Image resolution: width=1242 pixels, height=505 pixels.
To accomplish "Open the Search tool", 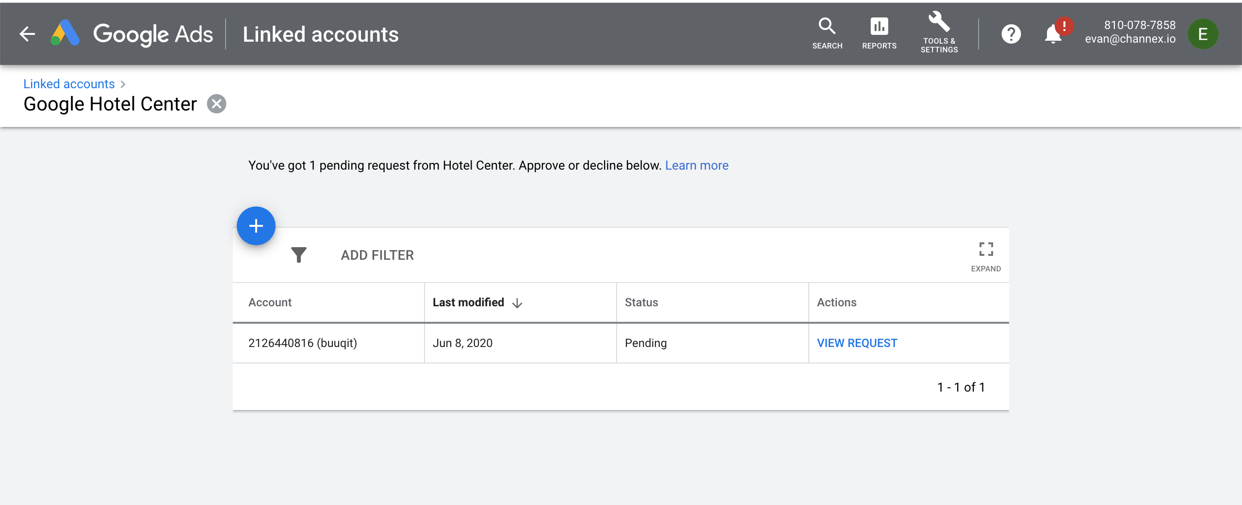I will [x=827, y=33].
